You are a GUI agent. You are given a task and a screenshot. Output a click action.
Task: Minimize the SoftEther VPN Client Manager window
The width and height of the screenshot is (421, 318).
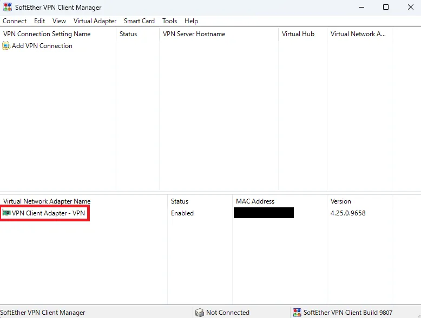[x=361, y=7]
